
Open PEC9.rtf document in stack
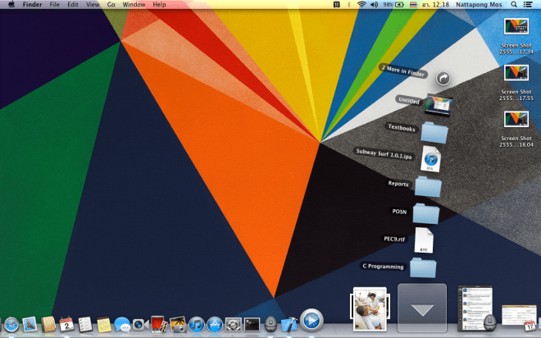pyautogui.click(x=423, y=240)
